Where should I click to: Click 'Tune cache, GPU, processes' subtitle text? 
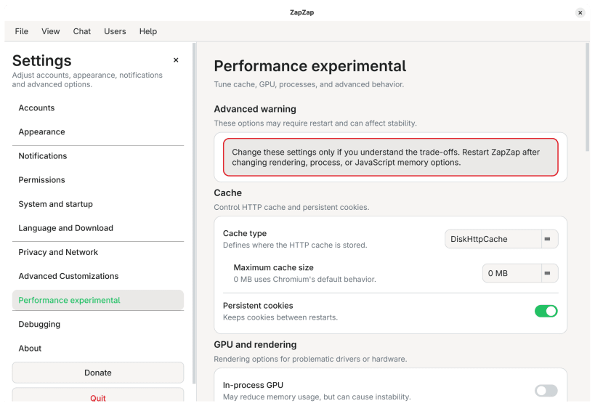point(309,84)
